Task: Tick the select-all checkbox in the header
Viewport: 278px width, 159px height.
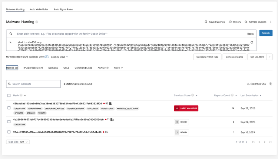Action: [9, 96]
